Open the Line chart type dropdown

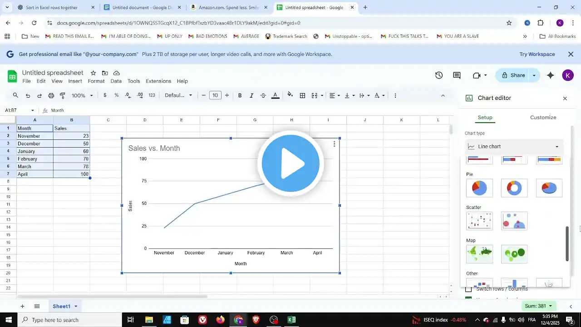pos(514,147)
